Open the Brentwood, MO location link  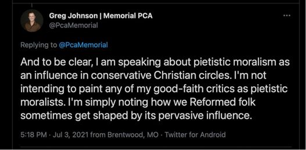(132, 135)
